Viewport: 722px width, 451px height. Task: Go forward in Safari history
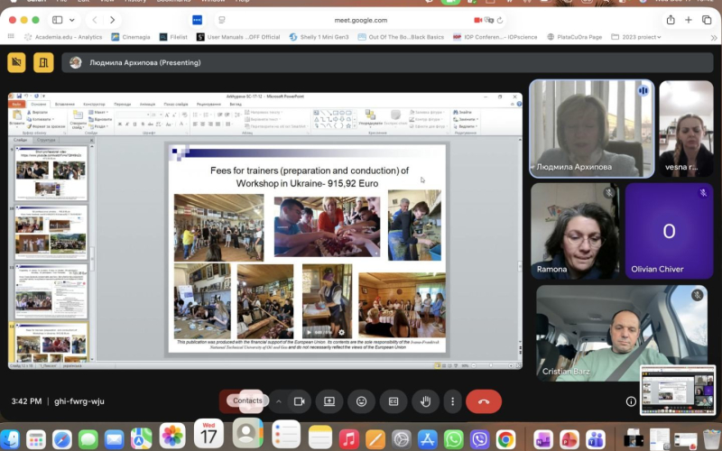click(x=112, y=19)
